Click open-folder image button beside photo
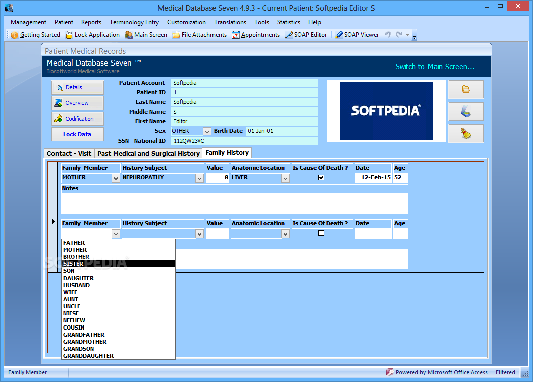Viewport: 533px width, 382px height. coord(466,89)
